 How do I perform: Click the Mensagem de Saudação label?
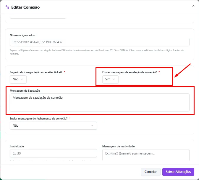[25, 91]
